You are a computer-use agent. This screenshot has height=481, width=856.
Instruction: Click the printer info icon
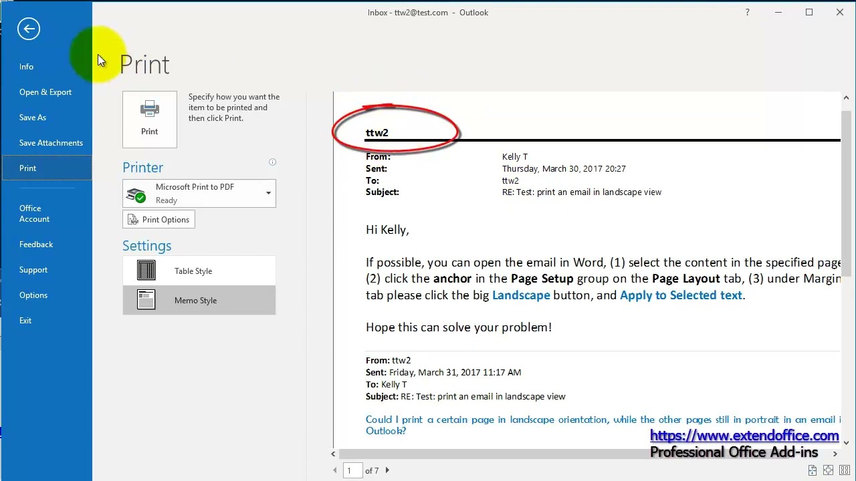272,162
